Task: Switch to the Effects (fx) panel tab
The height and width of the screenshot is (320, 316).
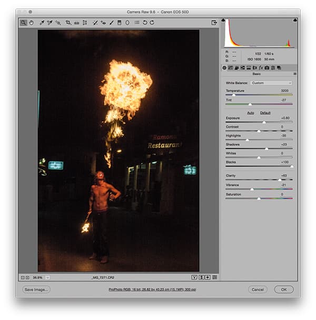Action: 261,68
